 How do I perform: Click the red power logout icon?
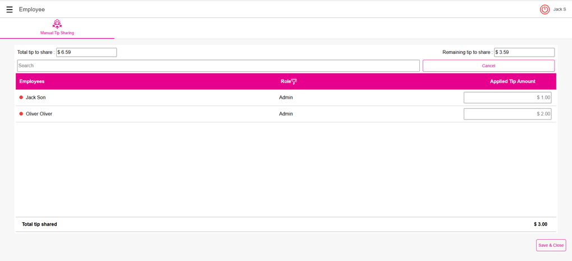[544, 10]
